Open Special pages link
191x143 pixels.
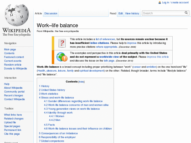[x=12, y=126]
